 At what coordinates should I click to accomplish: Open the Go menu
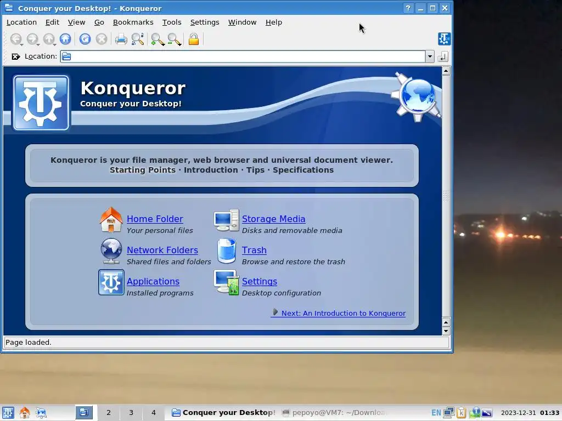(x=99, y=22)
